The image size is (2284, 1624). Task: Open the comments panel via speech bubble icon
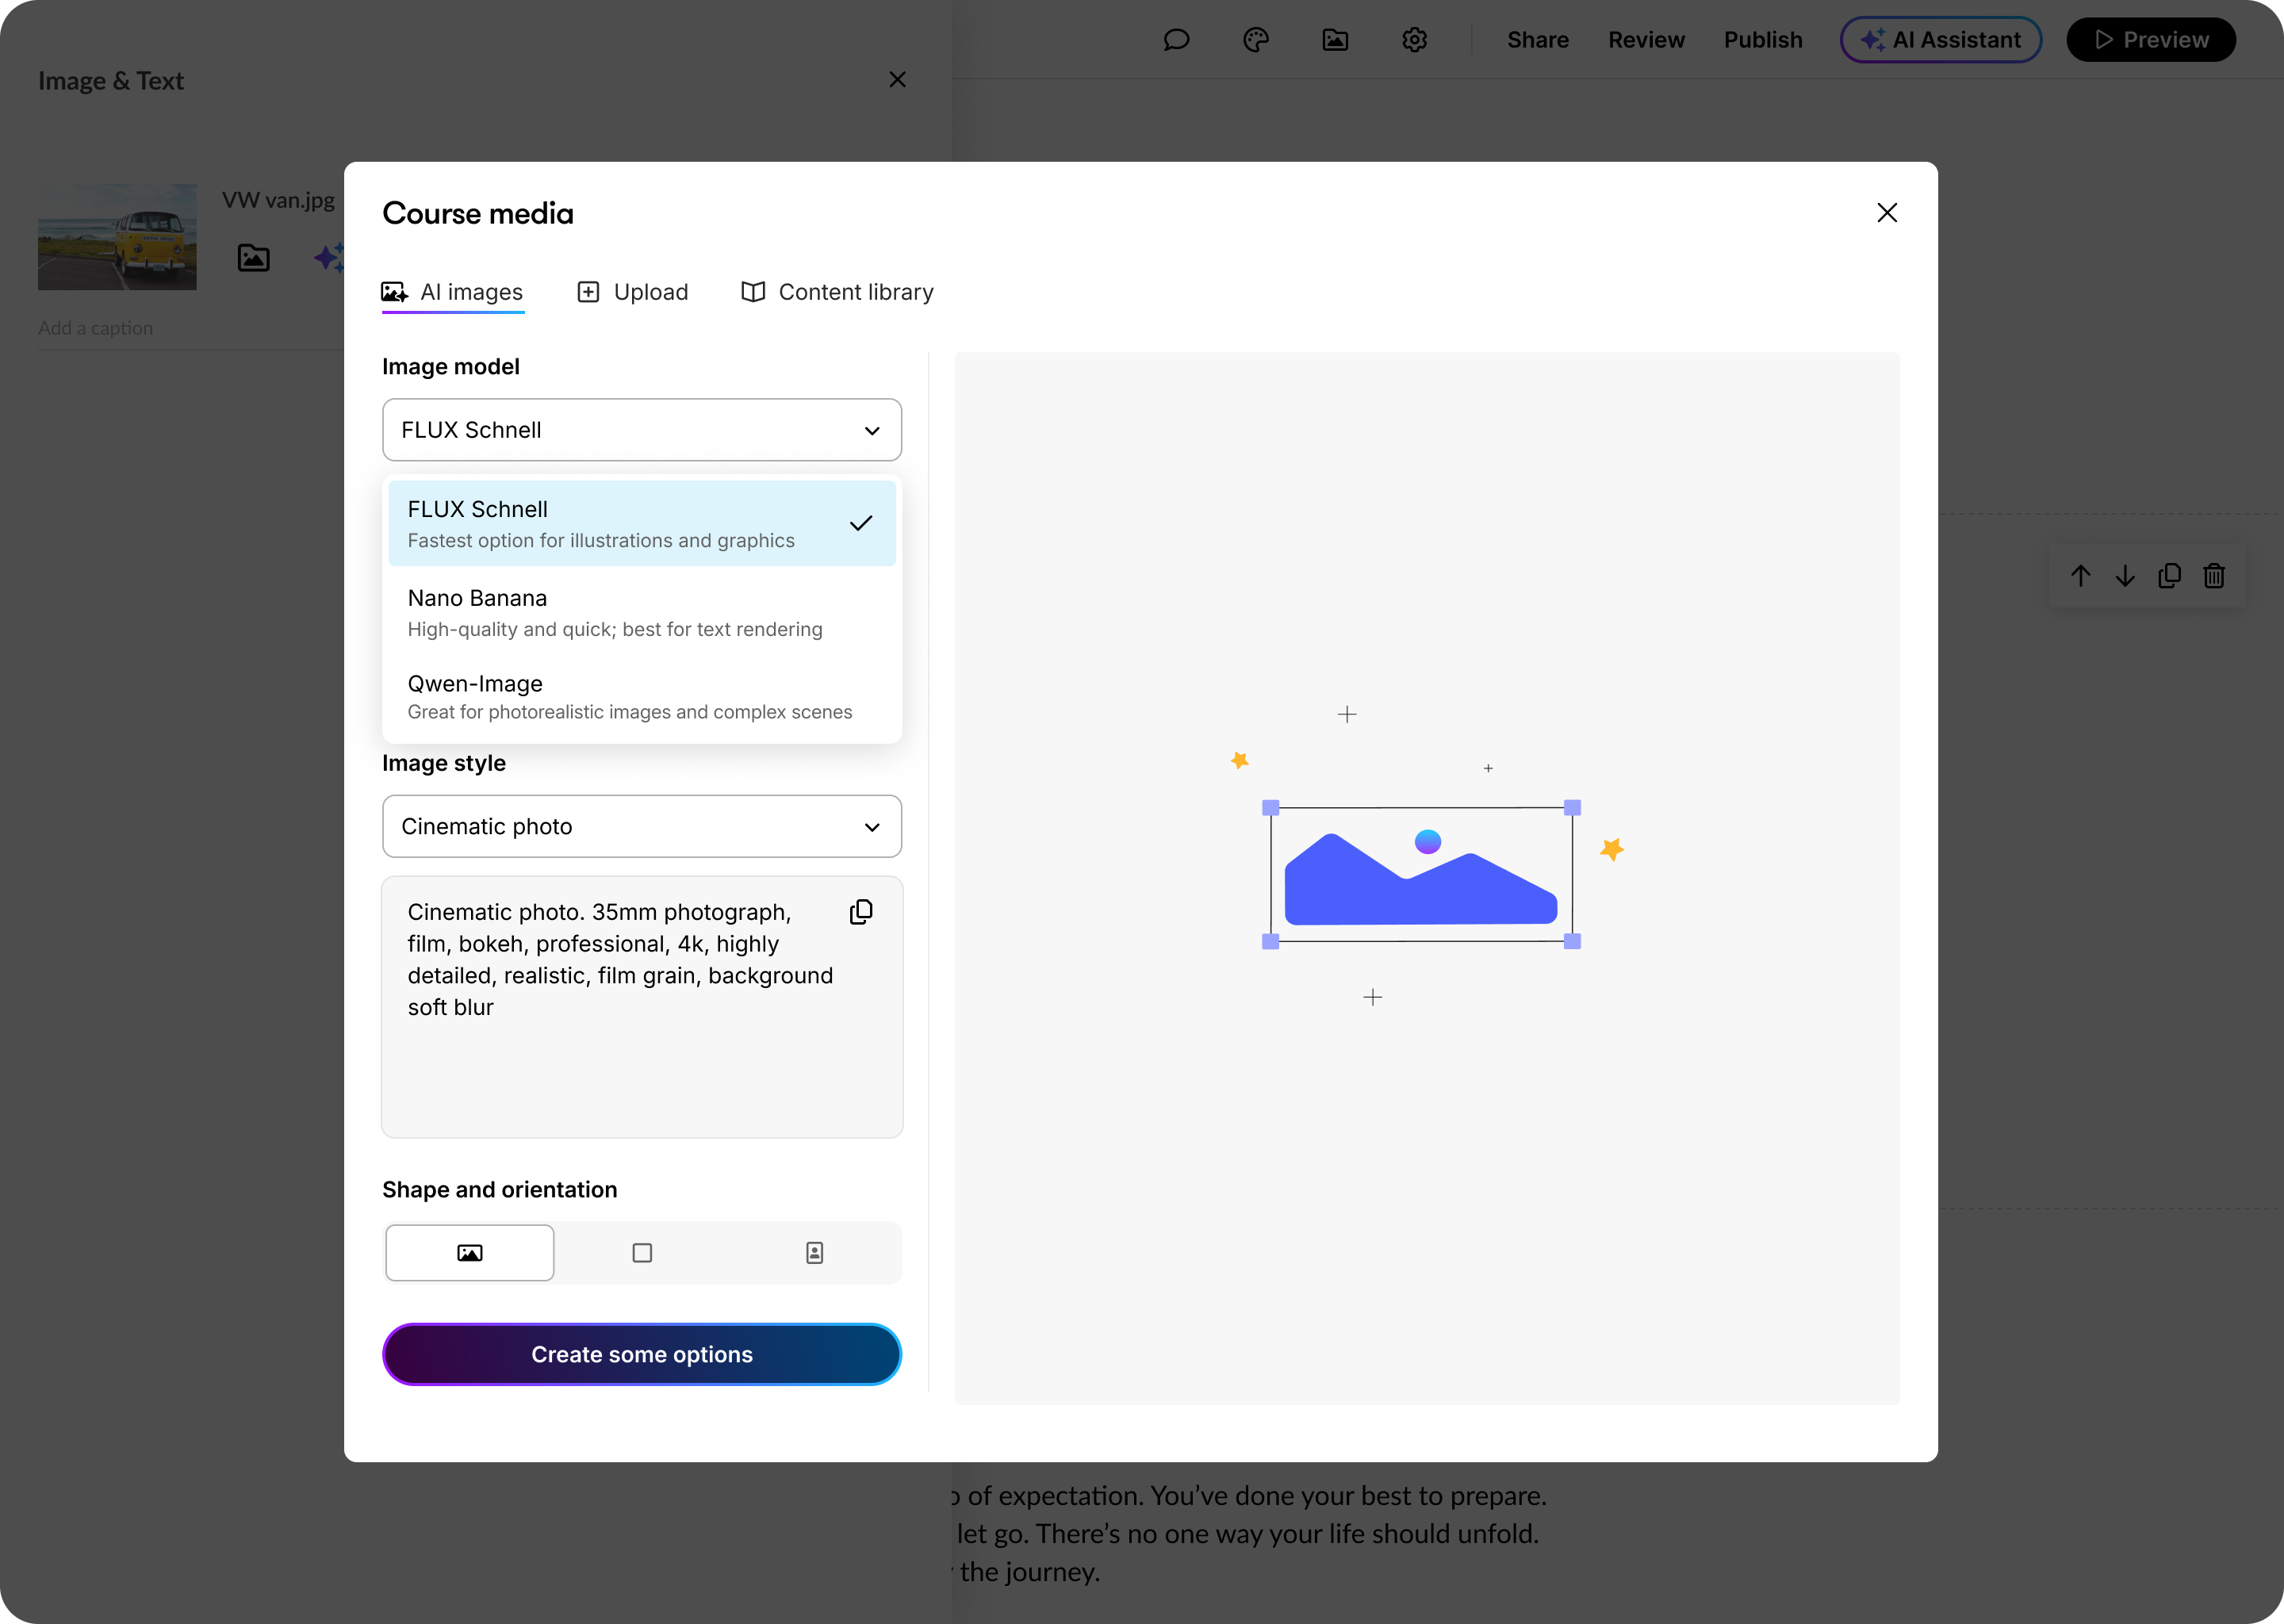[1176, 40]
